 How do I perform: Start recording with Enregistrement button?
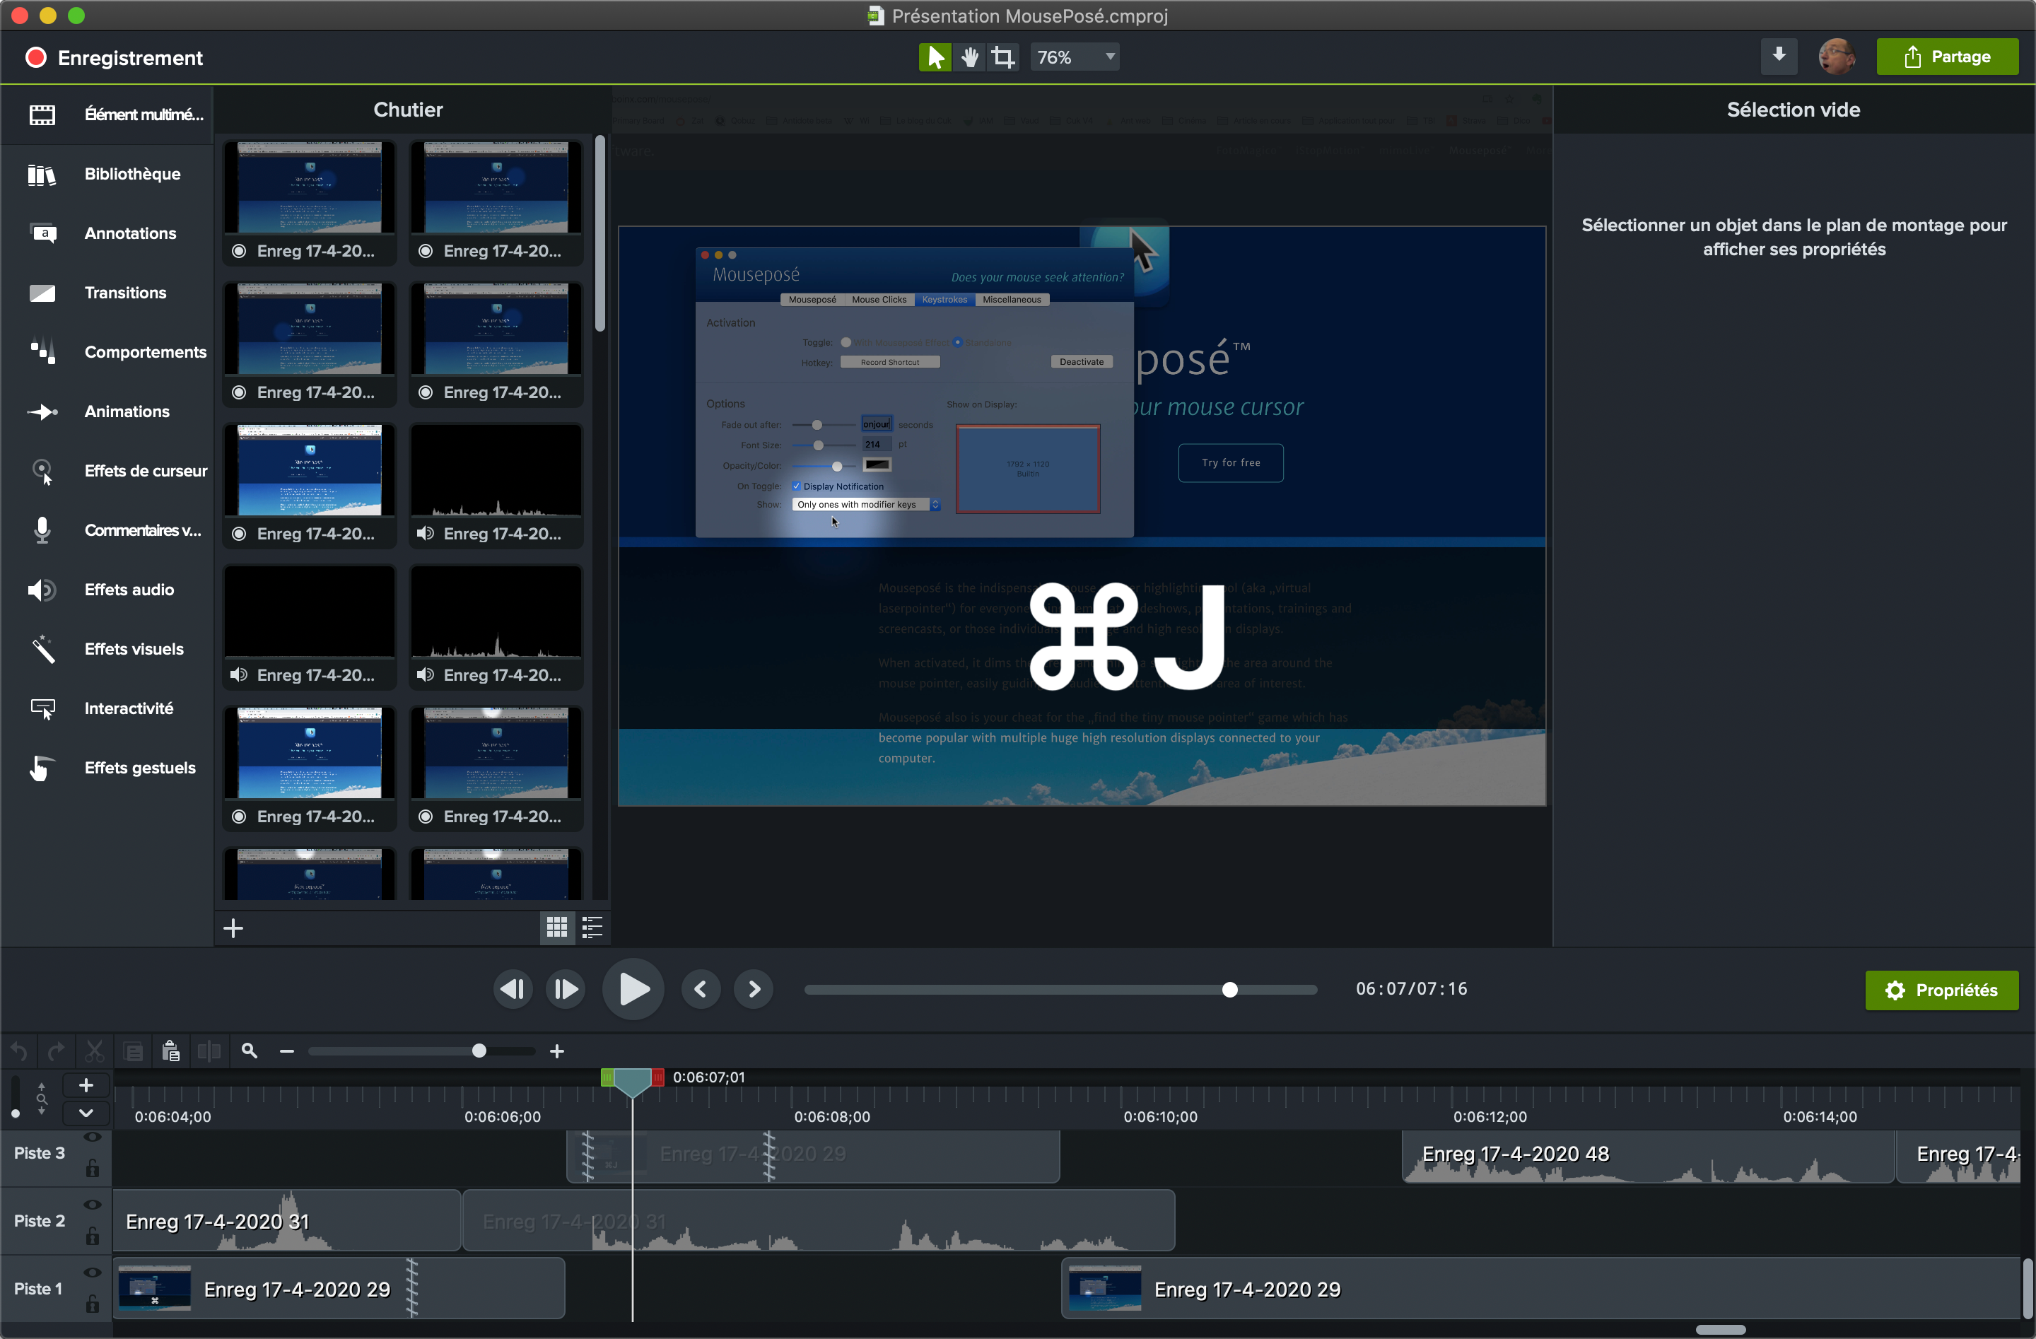[x=115, y=57]
